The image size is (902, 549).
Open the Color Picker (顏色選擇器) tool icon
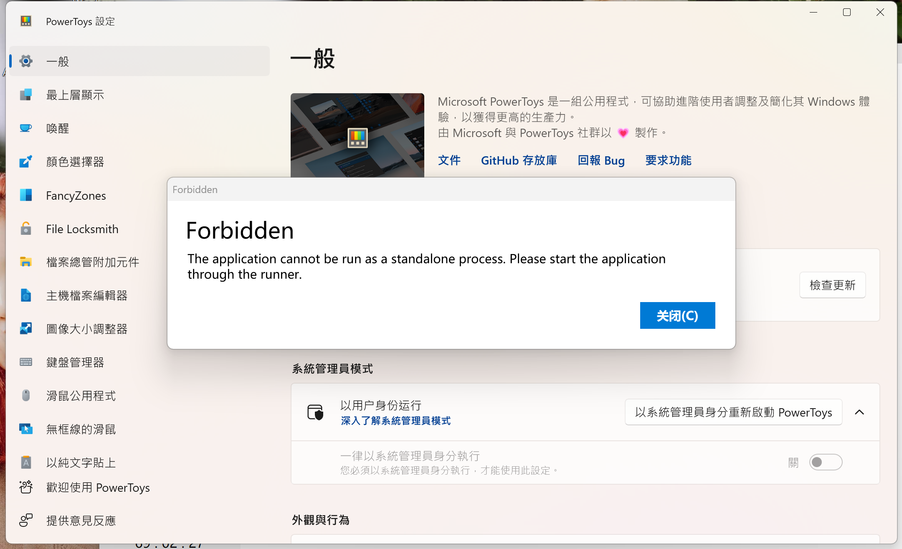(26, 162)
